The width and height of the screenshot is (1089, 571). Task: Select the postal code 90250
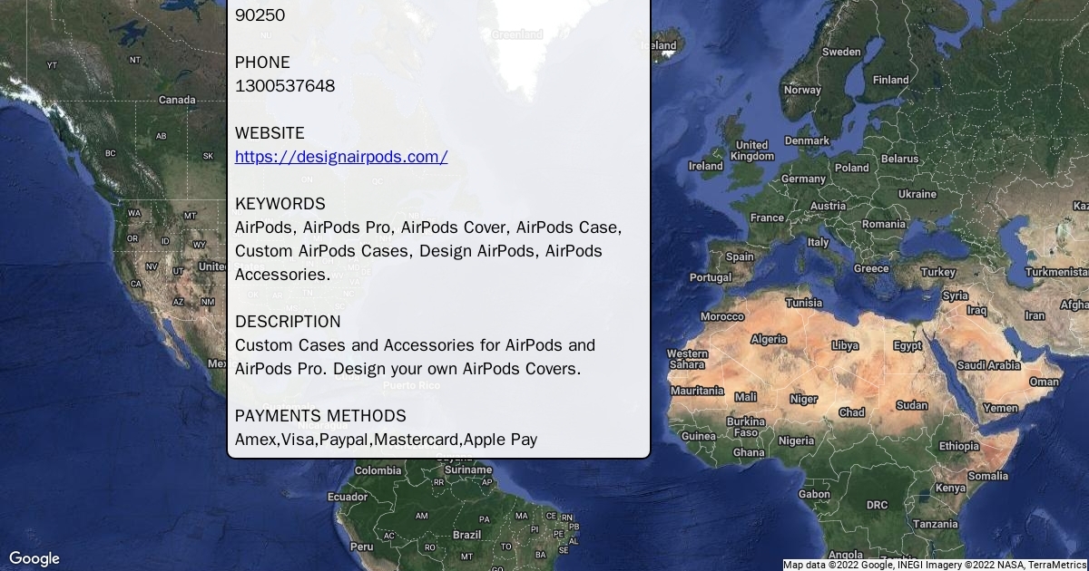click(x=260, y=15)
